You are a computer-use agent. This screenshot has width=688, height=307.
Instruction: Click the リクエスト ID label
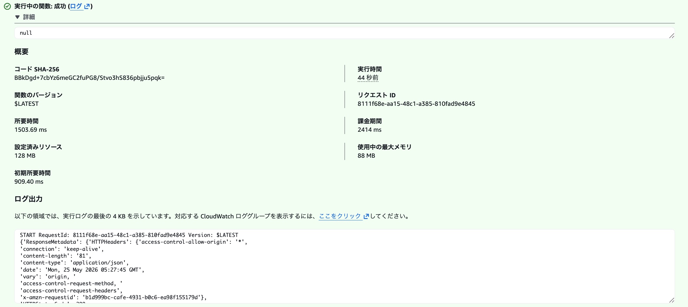click(376, 95)
